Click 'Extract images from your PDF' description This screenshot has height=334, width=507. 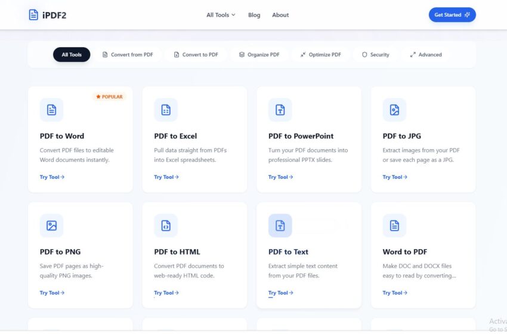421,150
